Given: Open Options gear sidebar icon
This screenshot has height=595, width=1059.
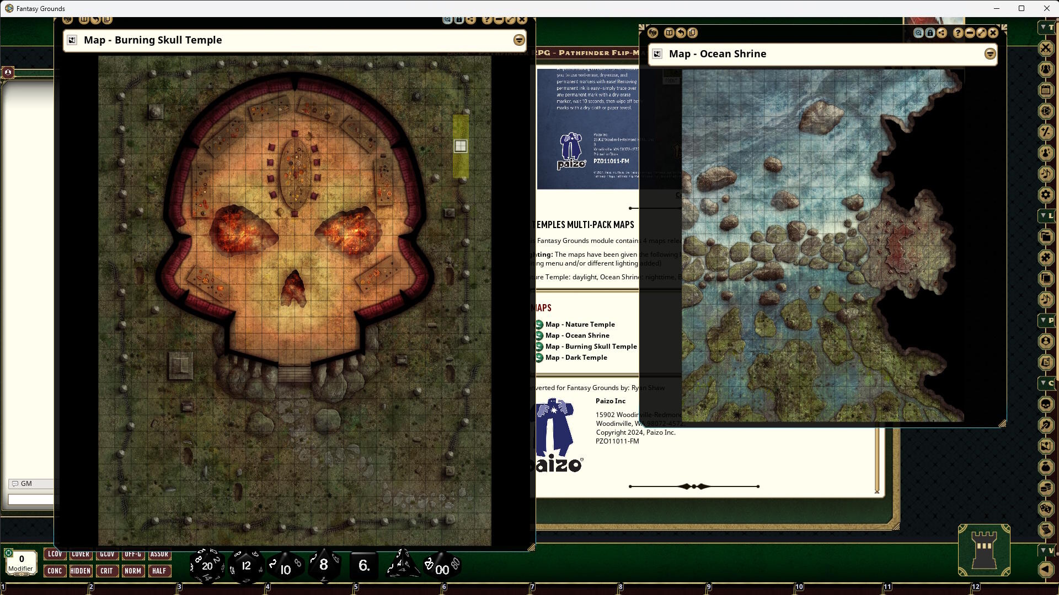Looking at the screenshot, I should pyautogui.click(x=1046, y=195).
